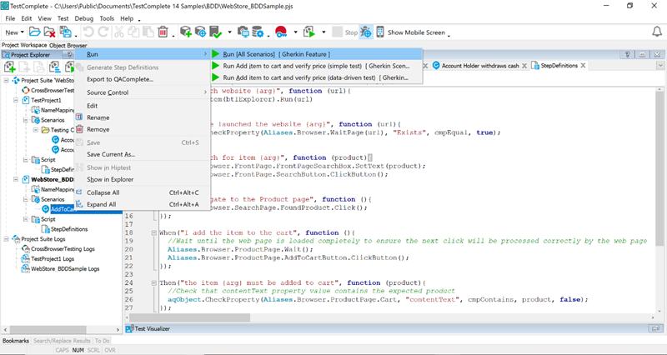667x355 pixels.
Task: Open the Tools menu
Action: point(107,18)
